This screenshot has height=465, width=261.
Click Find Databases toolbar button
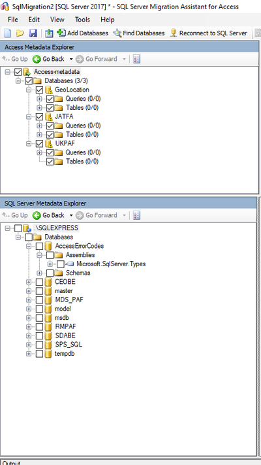138,33
